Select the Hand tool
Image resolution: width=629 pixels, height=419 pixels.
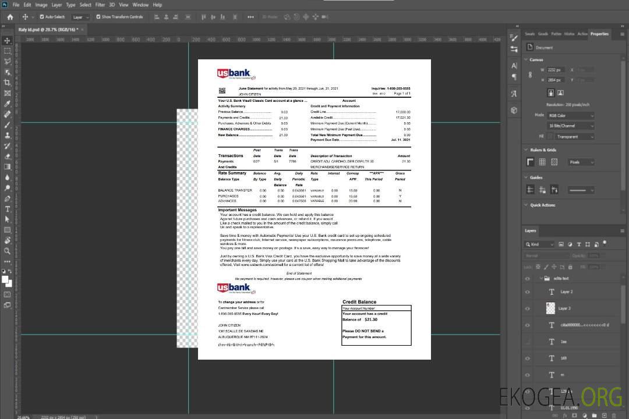pyautogui.click(x=7, y=240)
